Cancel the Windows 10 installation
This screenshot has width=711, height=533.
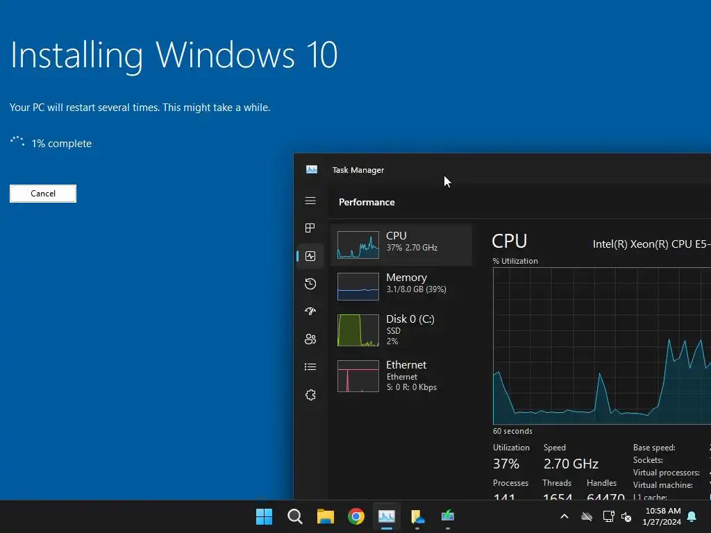tap(43, 194)
